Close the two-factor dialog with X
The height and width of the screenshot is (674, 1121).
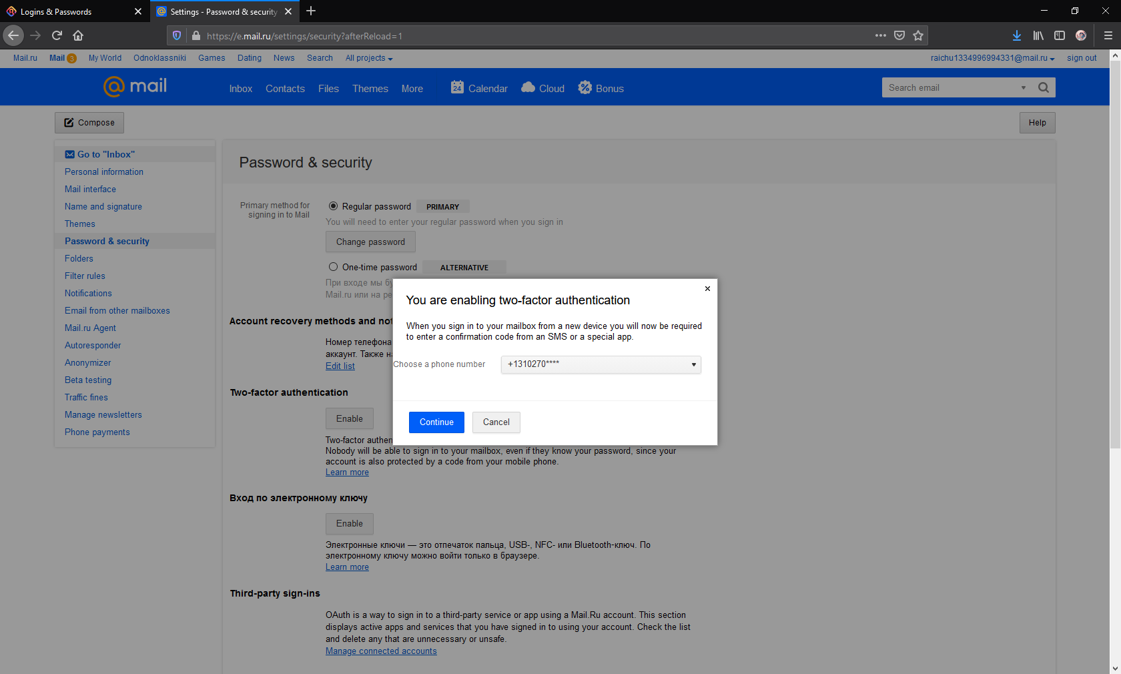(x=707, y=289)
